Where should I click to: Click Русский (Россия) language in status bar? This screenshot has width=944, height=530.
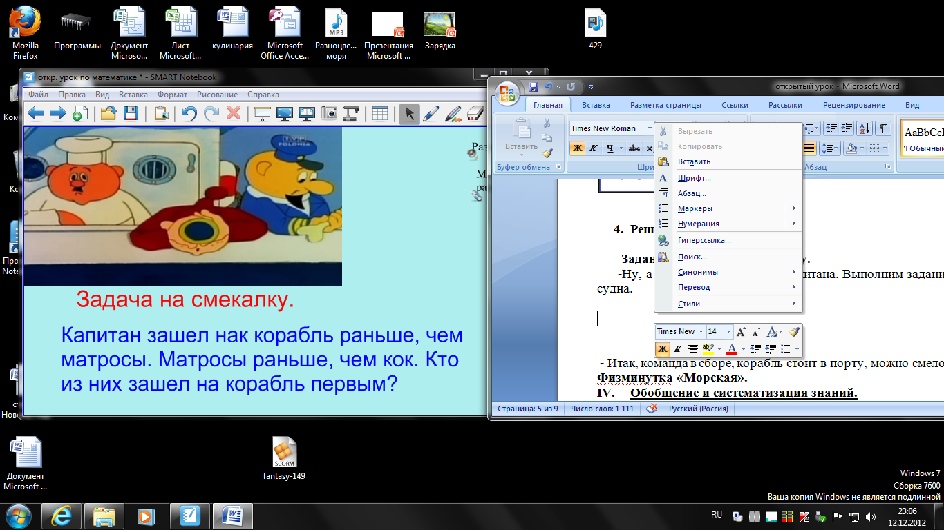pyautogui.click(x=699, y=409)
